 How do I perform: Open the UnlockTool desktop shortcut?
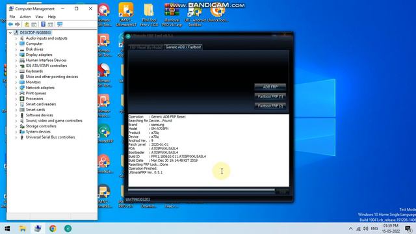[x=218, y=13]
